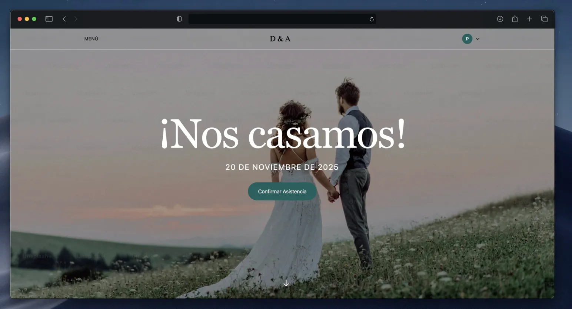Click the downward scroll arrow on the page
Screen dimensions: 572x309
pyautogui.click(x=286, y=283)
